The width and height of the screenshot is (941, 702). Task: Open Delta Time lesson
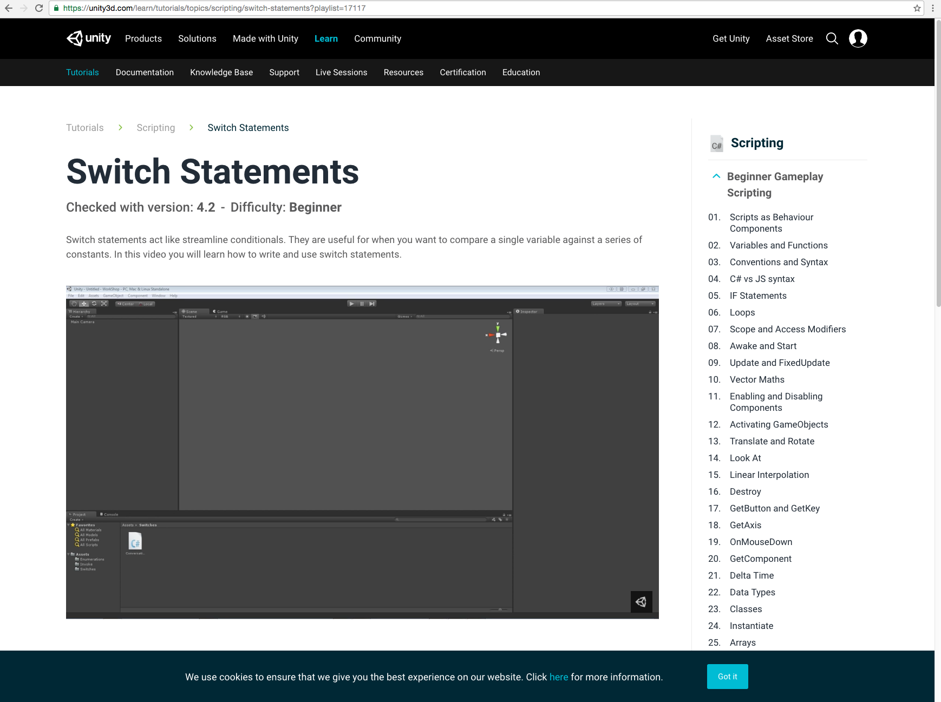point(752,575)
